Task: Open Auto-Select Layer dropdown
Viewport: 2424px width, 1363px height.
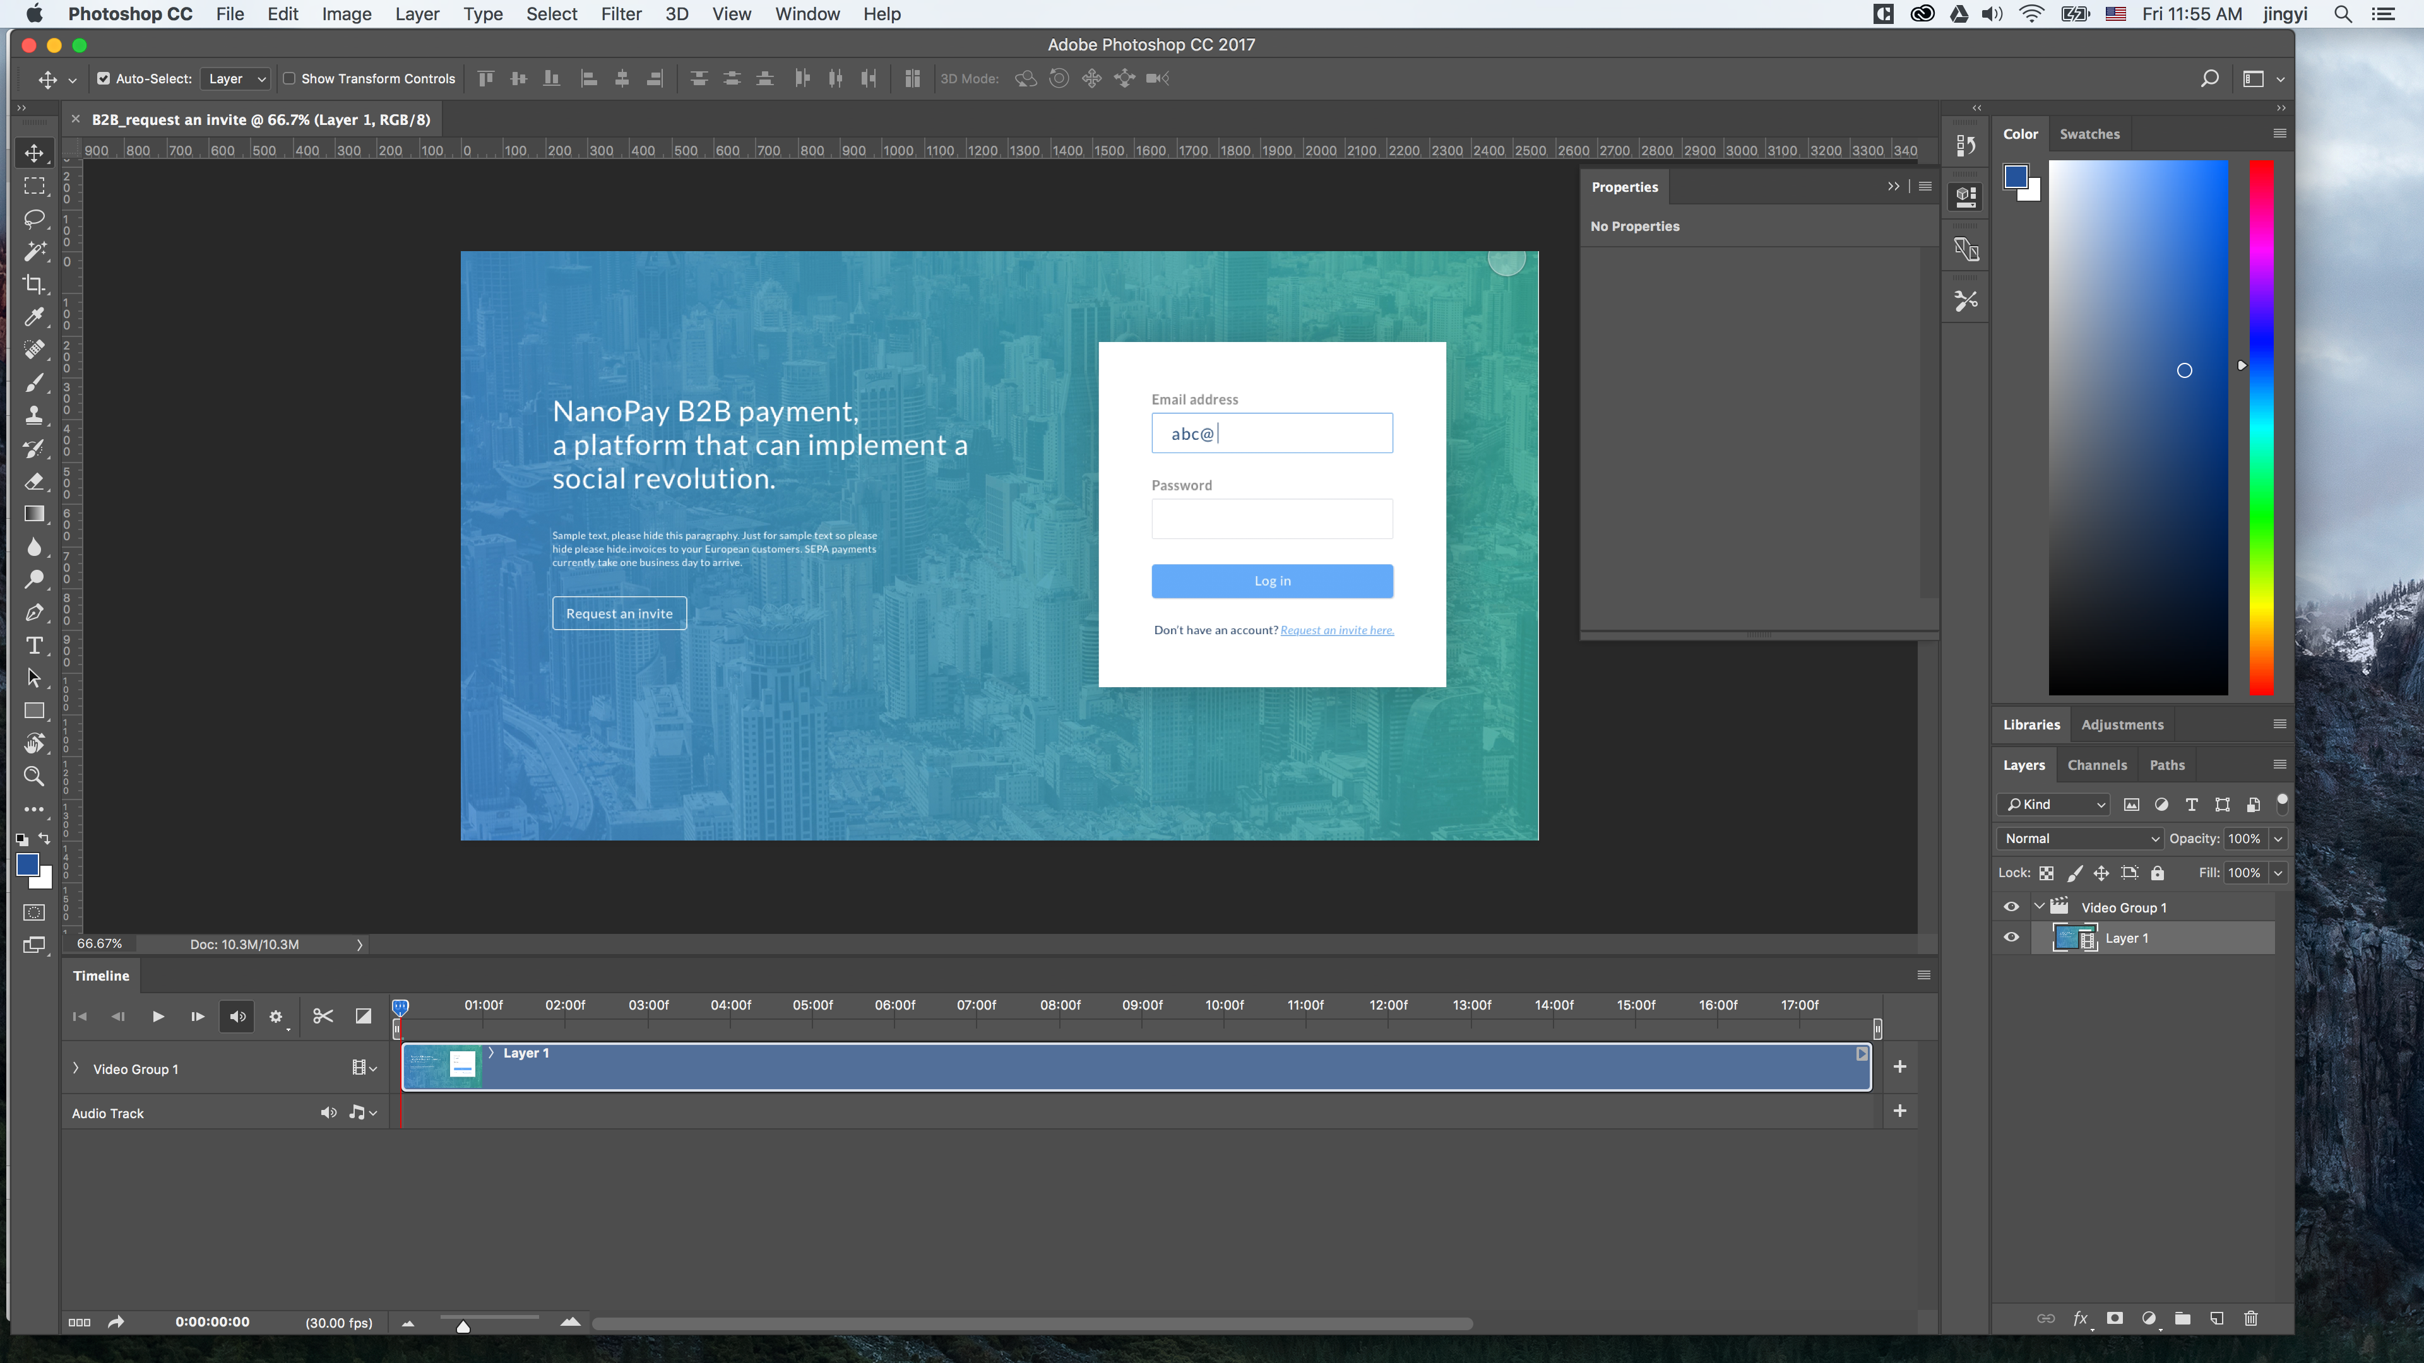Action: tap(236, 79)
